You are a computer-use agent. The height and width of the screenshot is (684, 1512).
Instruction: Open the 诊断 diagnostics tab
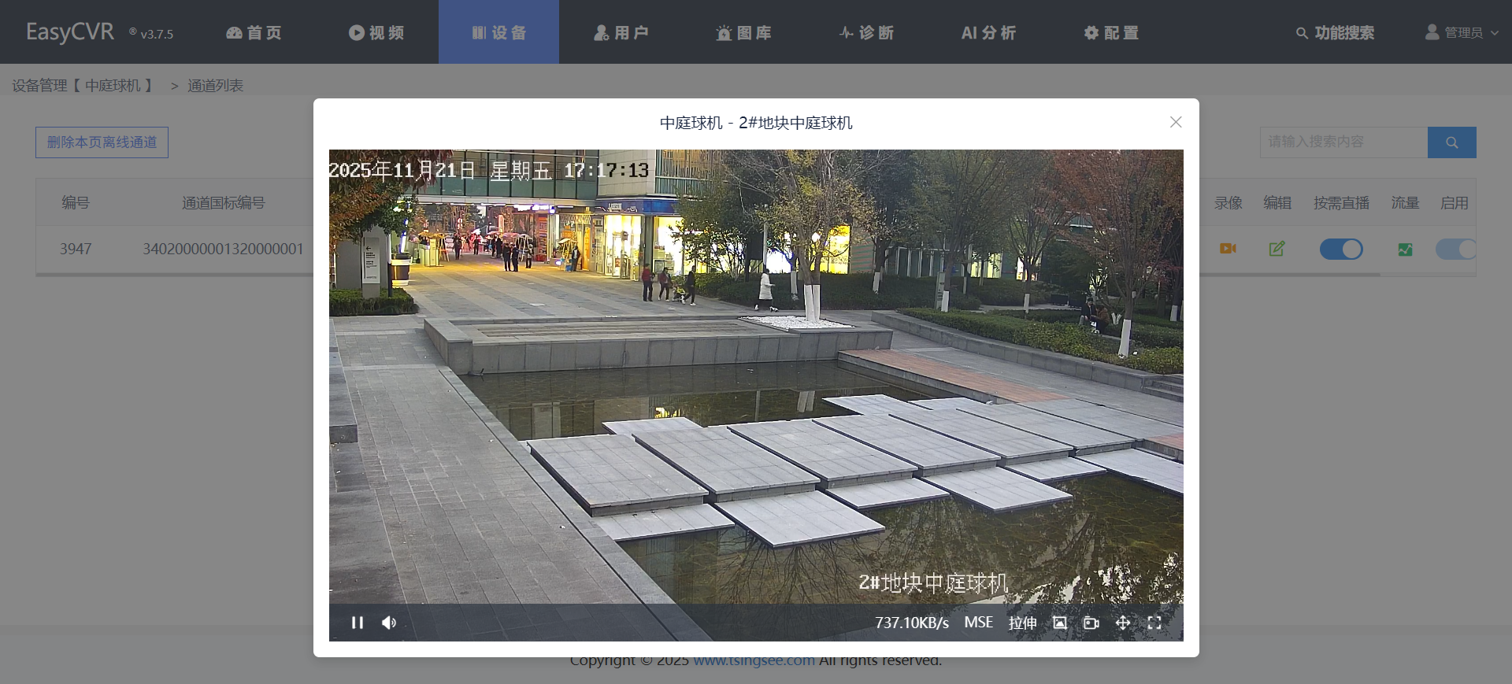pos(866,32)
